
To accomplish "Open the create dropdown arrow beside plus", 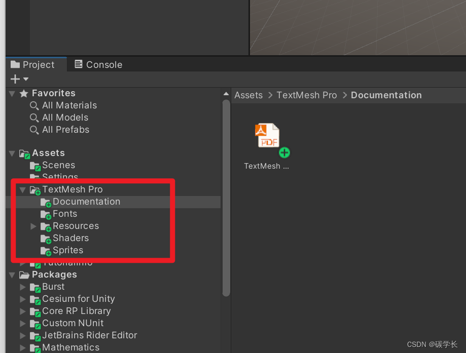I will [x=26, y=79].
